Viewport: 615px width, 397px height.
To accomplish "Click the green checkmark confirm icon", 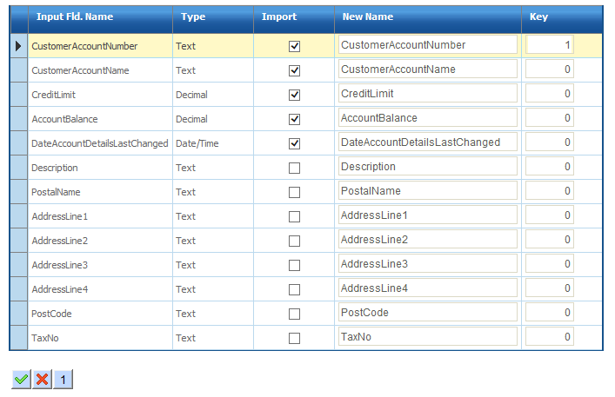I will 21,379.
